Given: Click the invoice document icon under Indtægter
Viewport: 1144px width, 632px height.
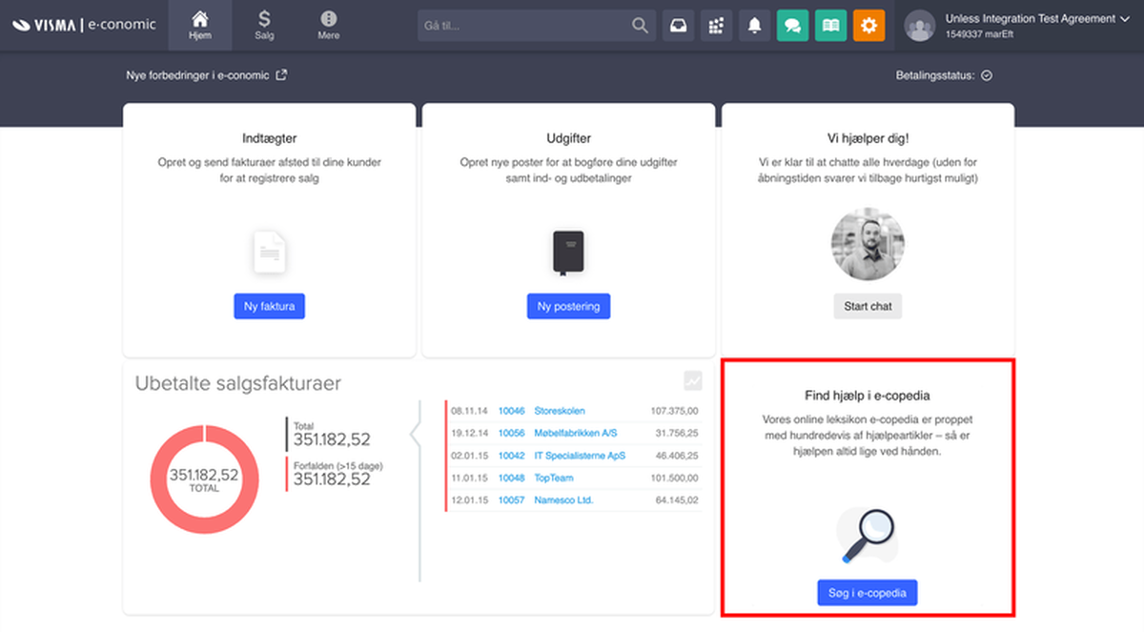Looking at the screenshot, I should point(270,253).
